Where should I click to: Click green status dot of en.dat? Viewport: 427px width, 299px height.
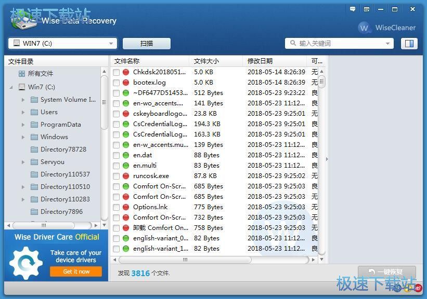coord(125,155)
